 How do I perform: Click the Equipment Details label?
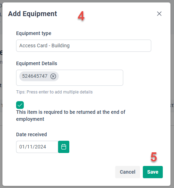point(36,63)
